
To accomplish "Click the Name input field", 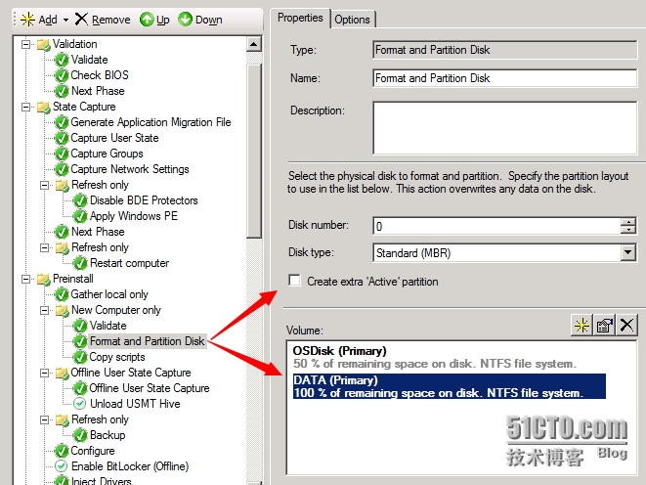I will tap(504, 78).
